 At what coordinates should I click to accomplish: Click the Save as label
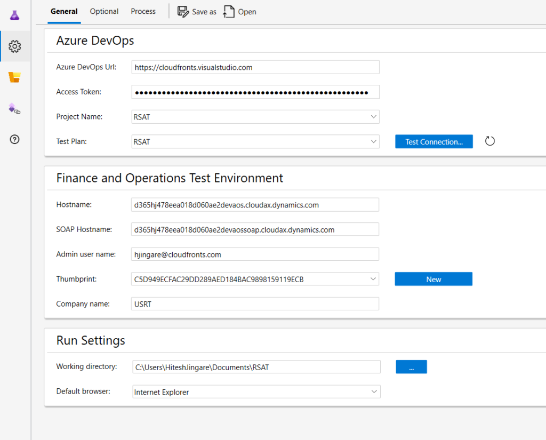tap(204, 12)
